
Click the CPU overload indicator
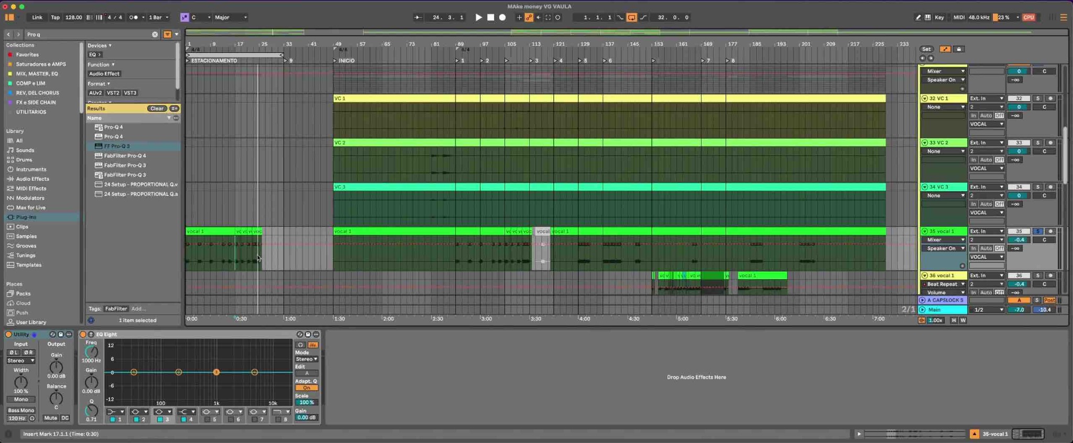click(x=1029, y=17)
